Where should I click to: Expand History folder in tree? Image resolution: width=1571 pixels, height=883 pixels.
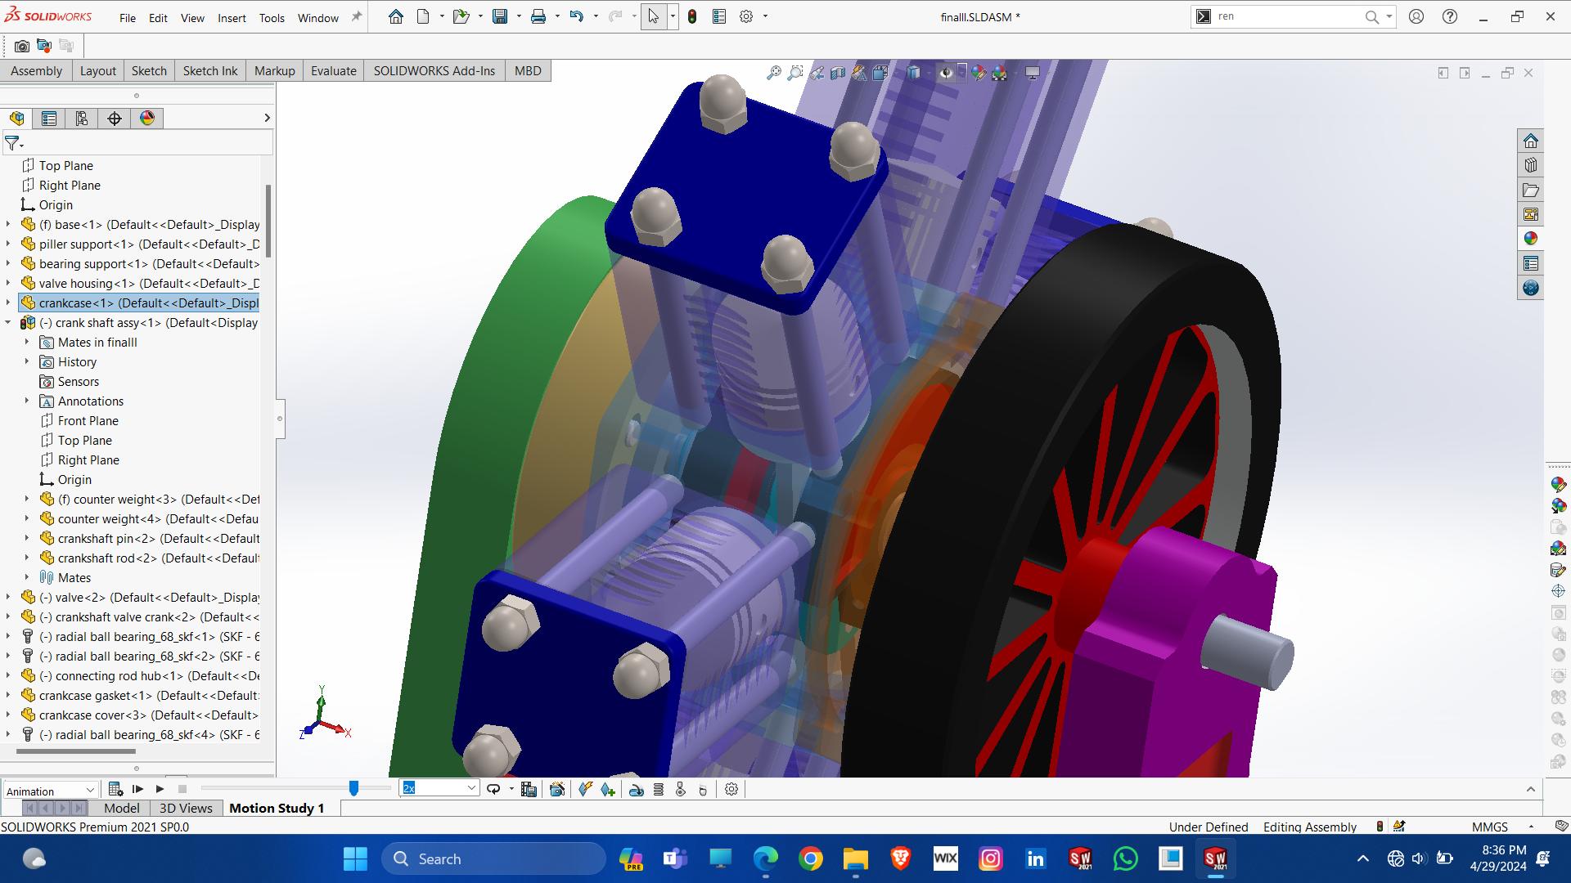(26, 362)
